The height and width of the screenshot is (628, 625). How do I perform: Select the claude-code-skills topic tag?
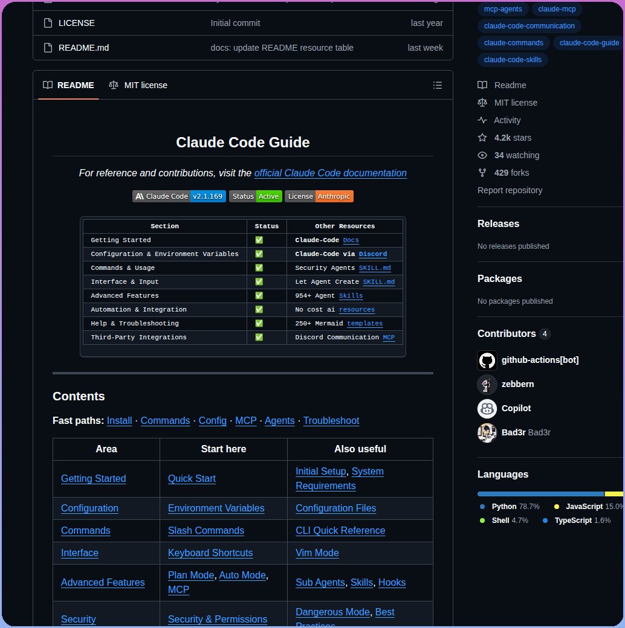point(513,60)
